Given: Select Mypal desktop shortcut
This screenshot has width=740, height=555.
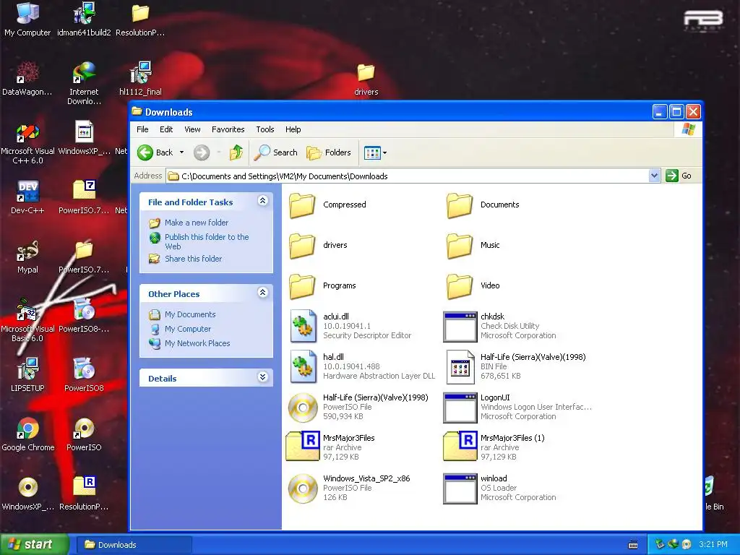Looking at the screenshot, I should click(27, 257).
